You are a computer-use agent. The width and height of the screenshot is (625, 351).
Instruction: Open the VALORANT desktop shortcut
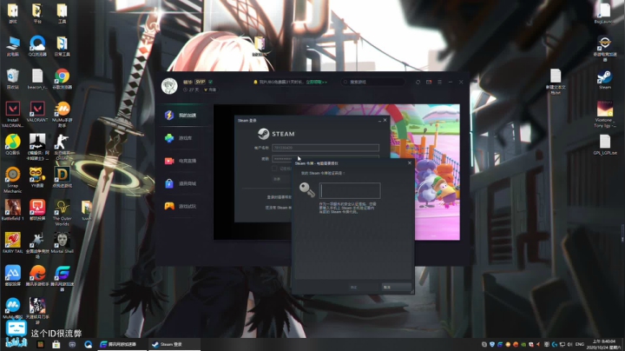[x=37, y=112]
